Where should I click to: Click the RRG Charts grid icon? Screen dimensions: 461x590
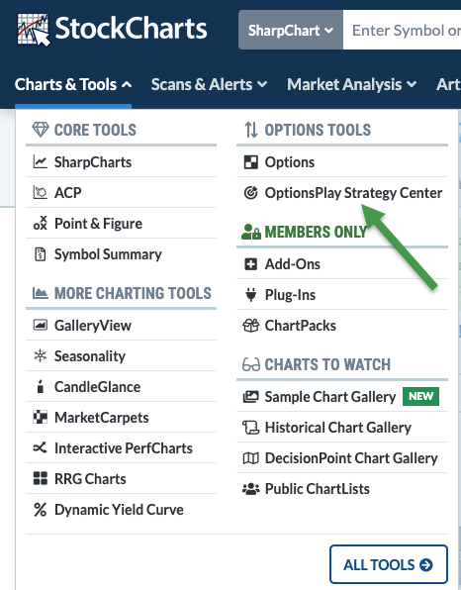pos(40,478)
